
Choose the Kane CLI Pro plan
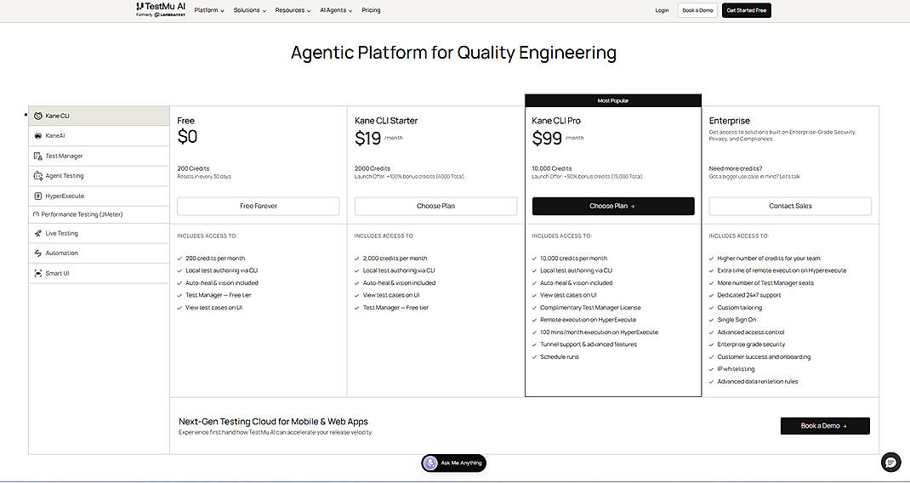point(613,206)
